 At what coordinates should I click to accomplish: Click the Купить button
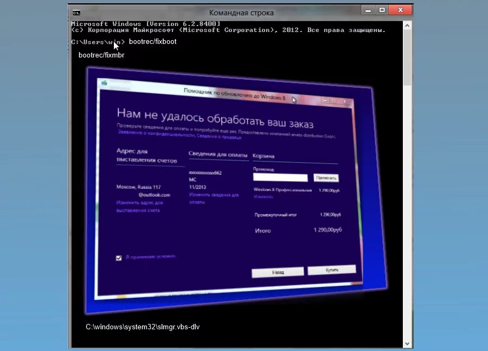tap(332, 270)
